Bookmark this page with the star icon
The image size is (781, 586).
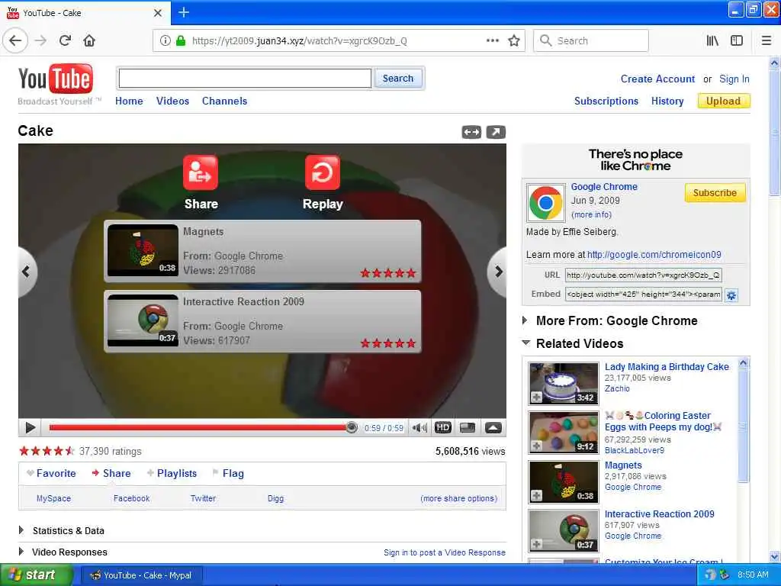[x=514, y=40]
